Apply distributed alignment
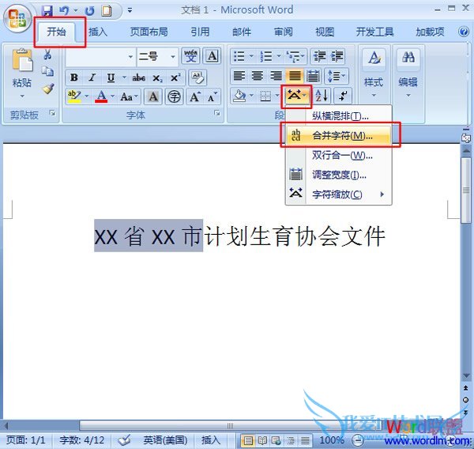 [313, 76]
